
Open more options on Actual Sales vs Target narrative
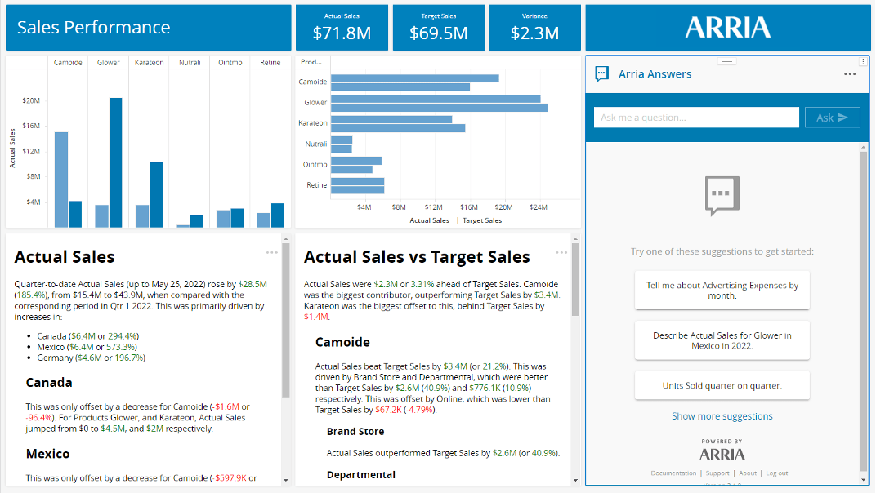[561, 252]
